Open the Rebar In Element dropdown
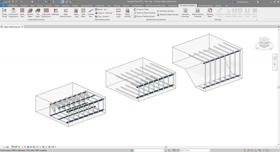The image size is (280, 152). [104, 13]
